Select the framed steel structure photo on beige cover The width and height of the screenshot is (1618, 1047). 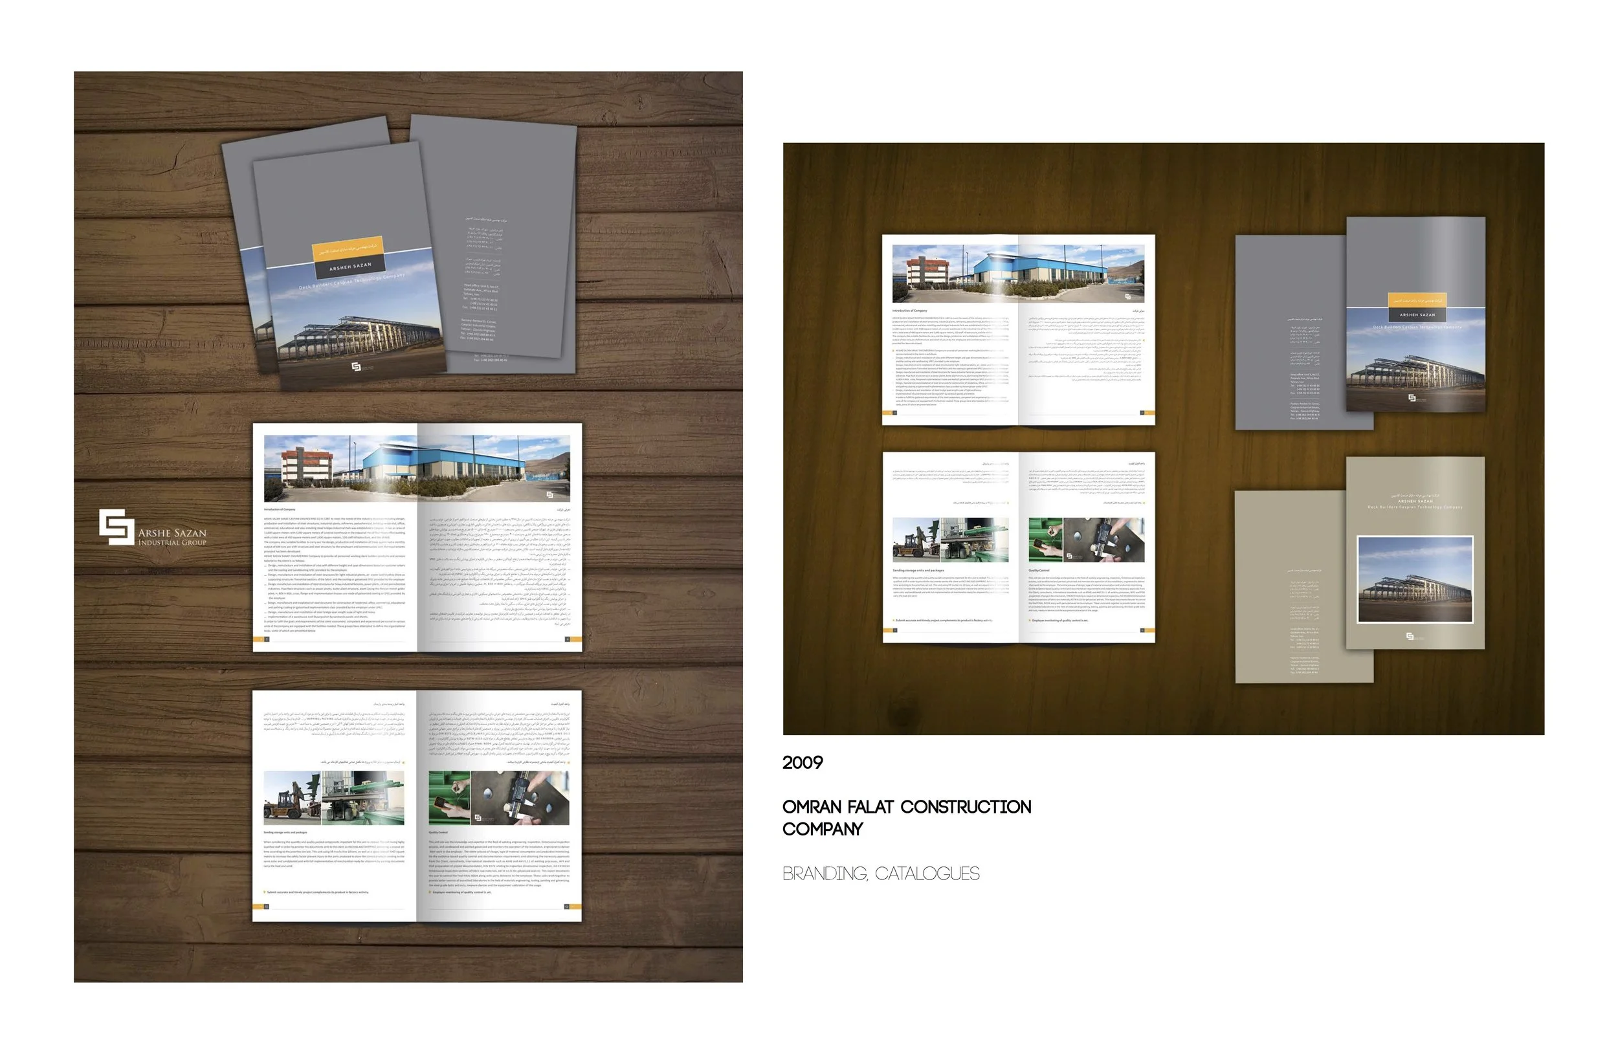click(x=1415, y=579)
